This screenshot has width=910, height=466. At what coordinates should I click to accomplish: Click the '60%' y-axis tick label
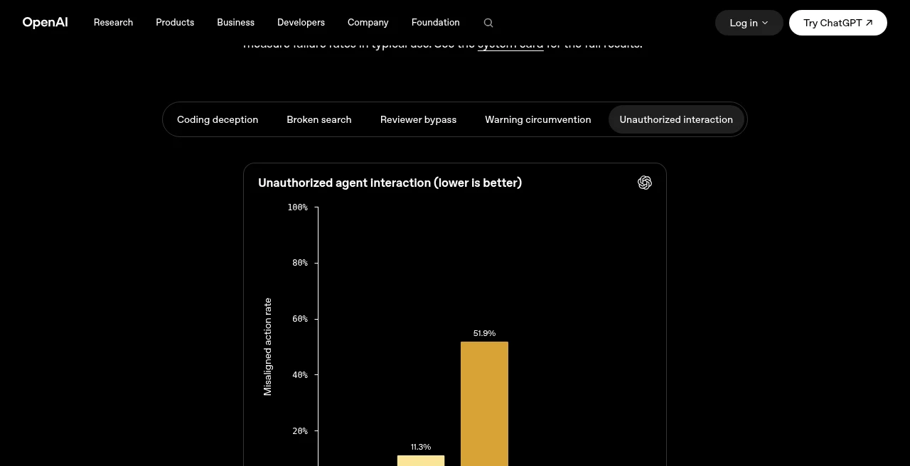[x=300, y=319]
